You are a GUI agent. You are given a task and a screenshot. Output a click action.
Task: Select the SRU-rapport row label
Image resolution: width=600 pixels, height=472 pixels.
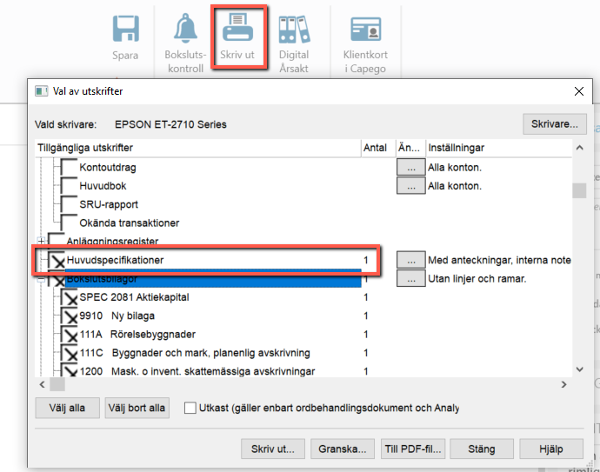109,204
